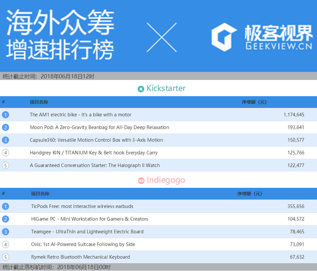The height and width of the screenshot is (271, 317).
Task: Click 统计截止时间 2018年06月18日12时 line
Action: tap(48, 76)
